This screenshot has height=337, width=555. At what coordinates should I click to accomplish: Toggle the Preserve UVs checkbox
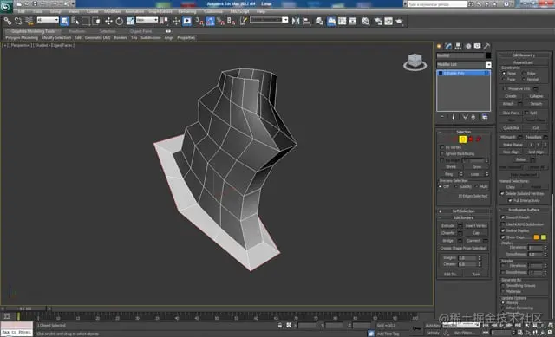[x=505, y=88]
